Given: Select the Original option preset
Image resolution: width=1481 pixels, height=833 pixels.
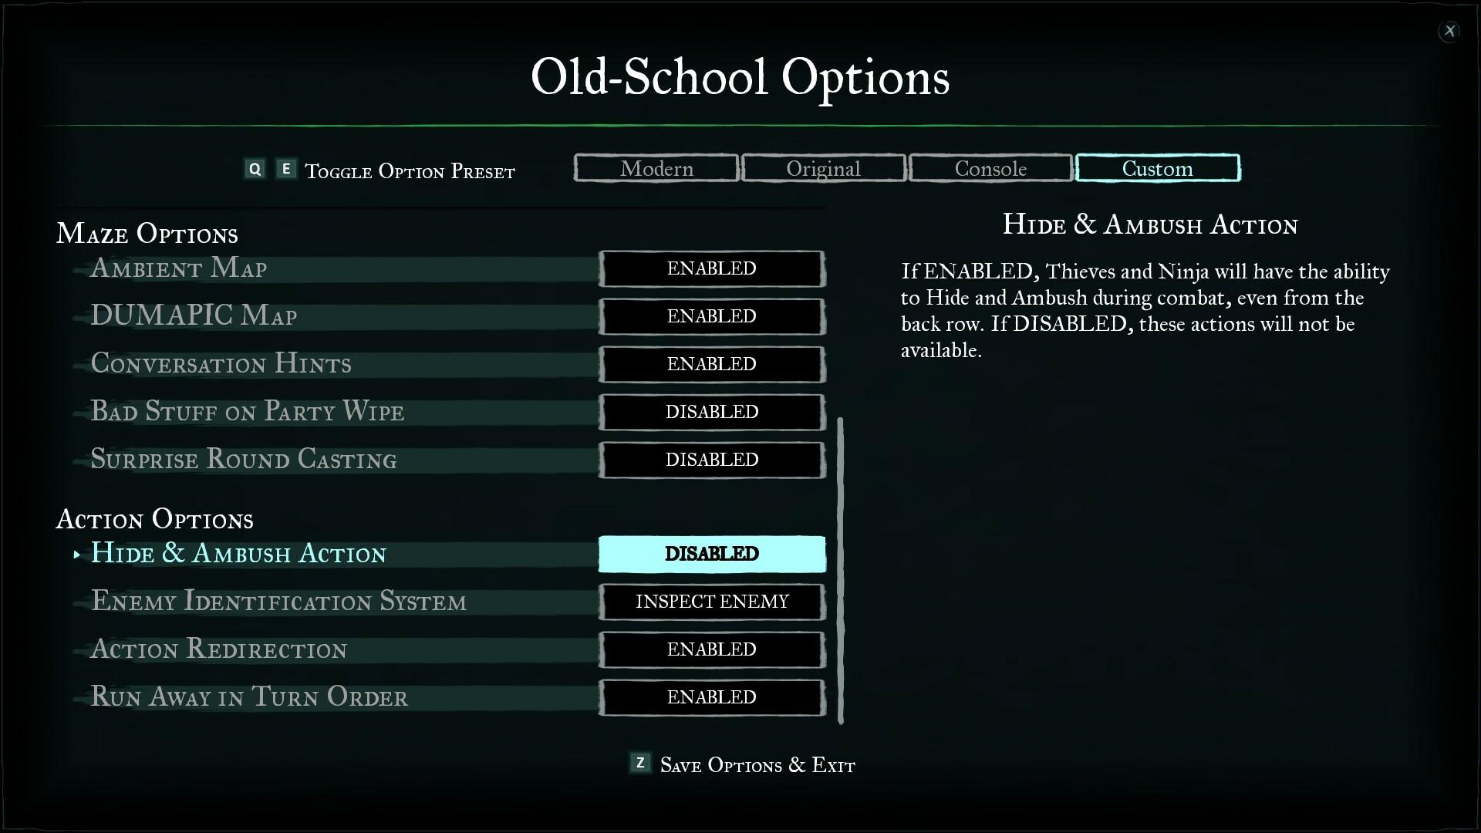Looking at the screenshot, I should pyautogui.click(x=823, y=168).
